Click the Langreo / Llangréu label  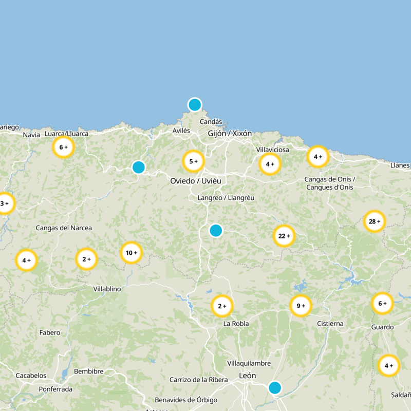pos(226,198)
